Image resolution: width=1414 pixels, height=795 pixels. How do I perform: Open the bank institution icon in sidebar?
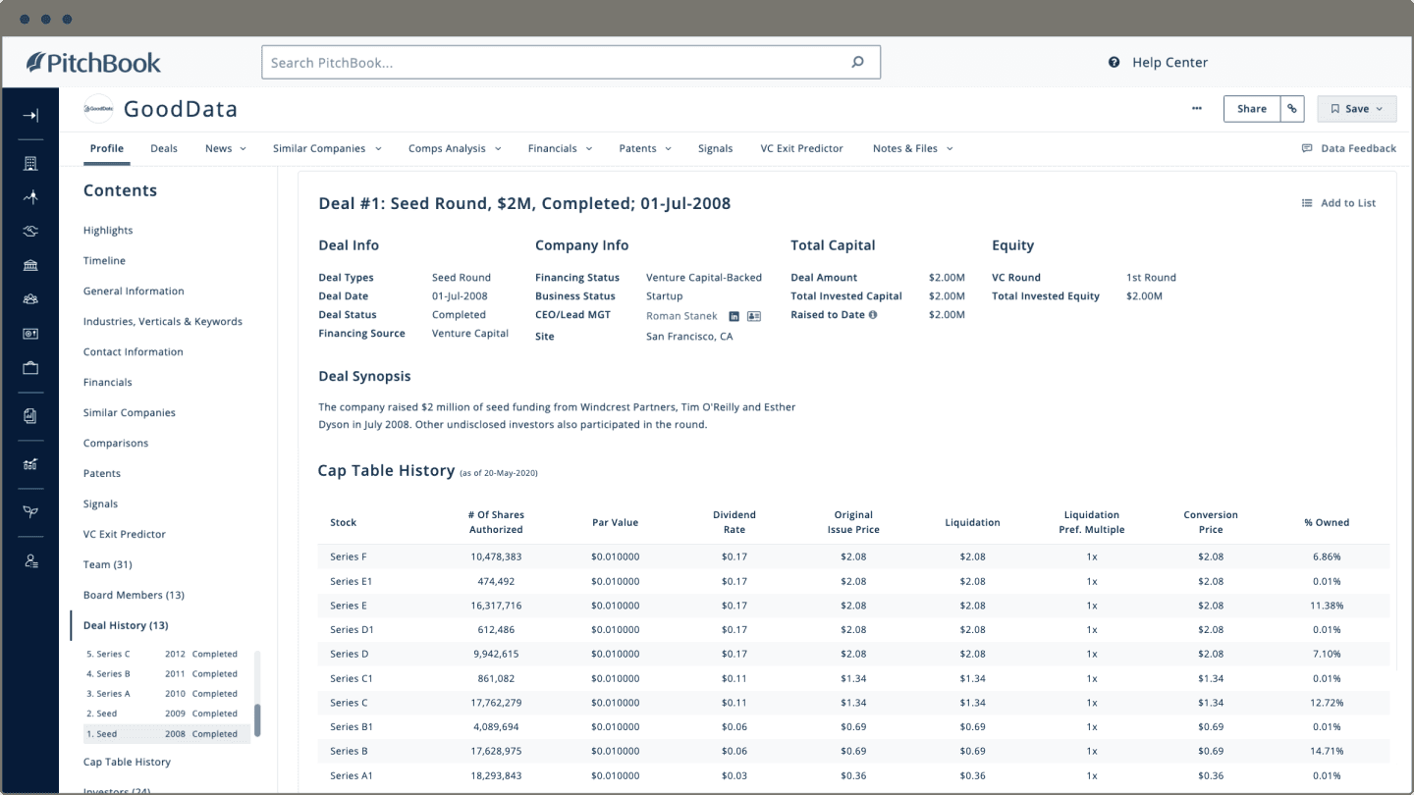[30, 265]
